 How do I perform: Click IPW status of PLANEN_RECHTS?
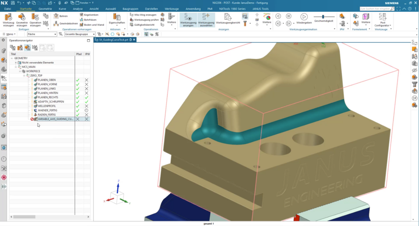point(86,97)
